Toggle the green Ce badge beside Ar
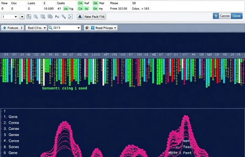 tap(80, 9)
